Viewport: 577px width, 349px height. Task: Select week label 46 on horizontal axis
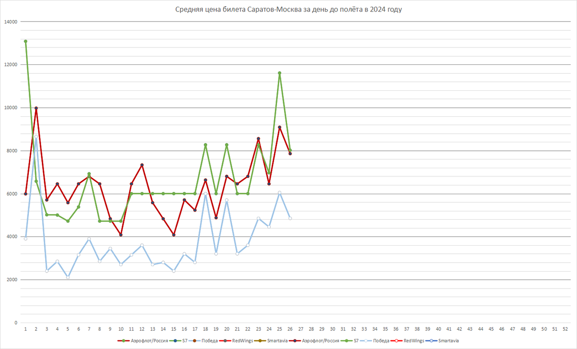click(502, 329)
